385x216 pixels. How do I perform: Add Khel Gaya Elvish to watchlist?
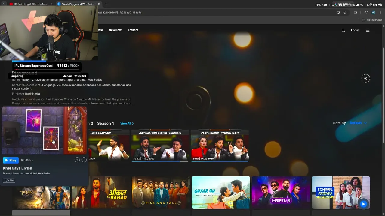point(77,160)
